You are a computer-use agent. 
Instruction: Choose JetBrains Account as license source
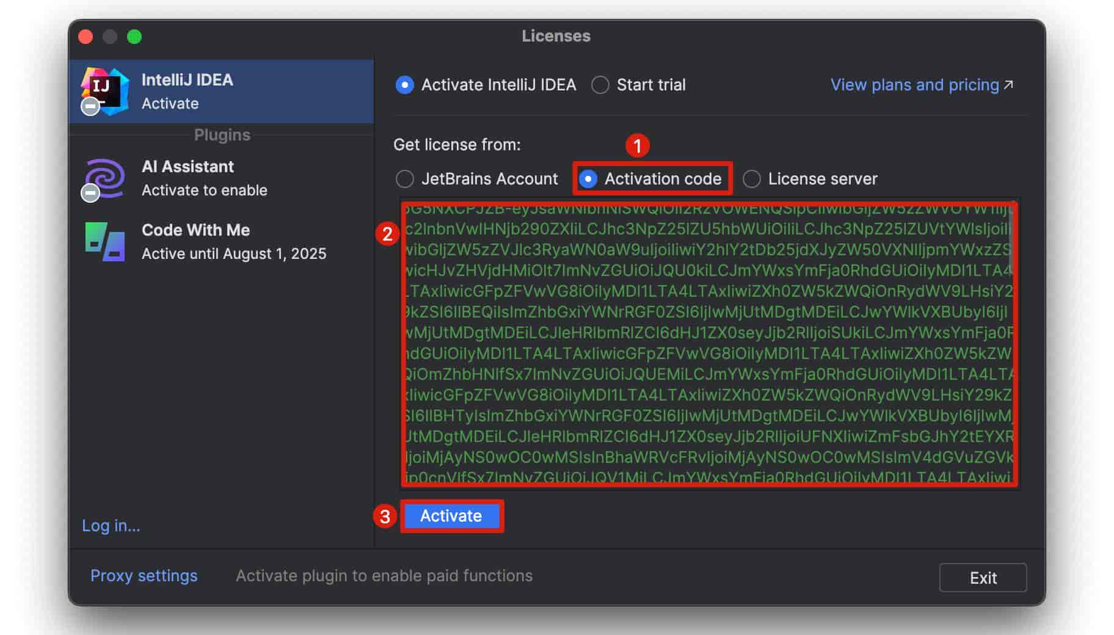[404, 179]
